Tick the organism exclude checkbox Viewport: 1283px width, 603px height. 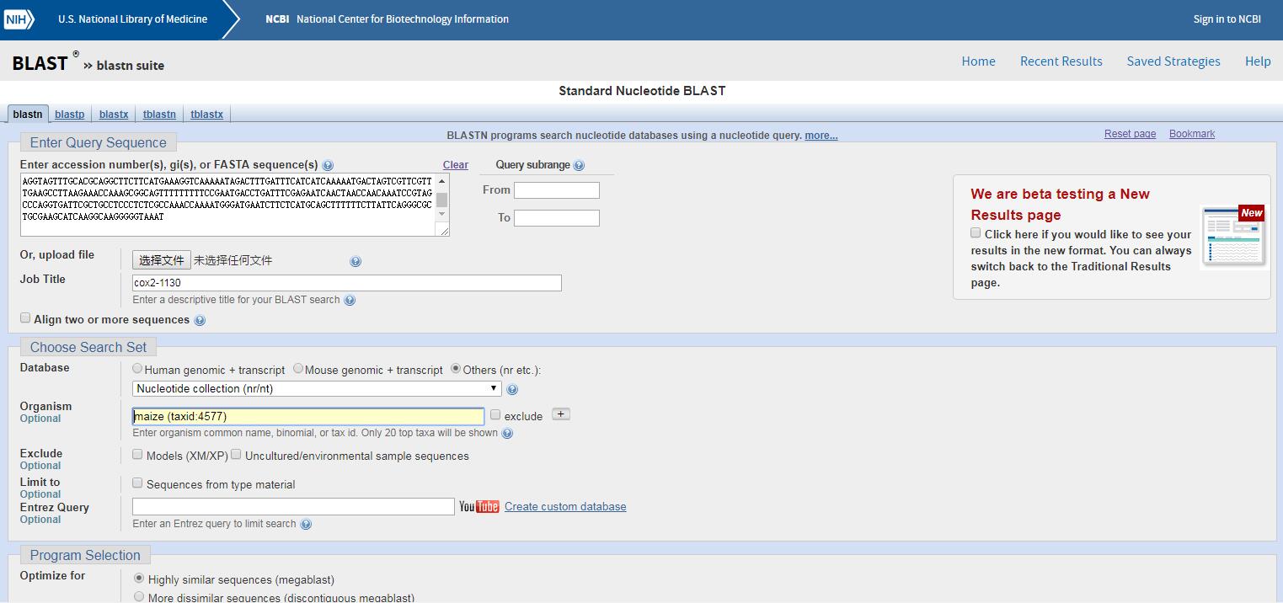(x=495, y=414)
